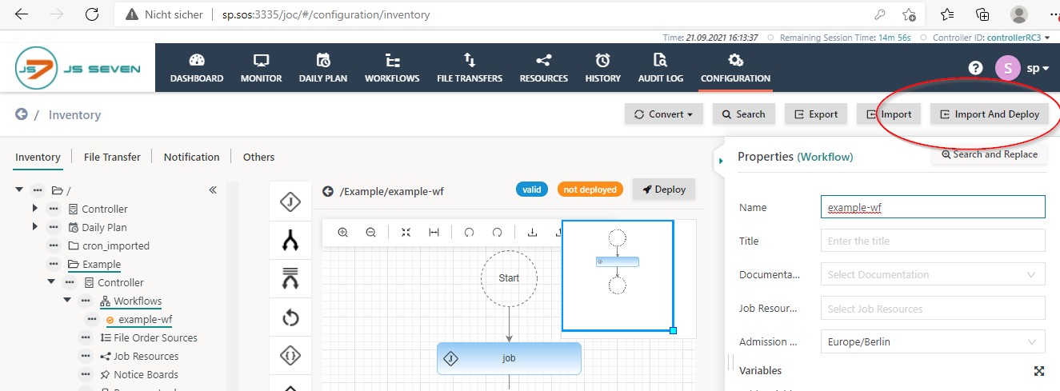Open the Daily Plan menu
This screenshot has height=391, width=1060.
(323, 68)
